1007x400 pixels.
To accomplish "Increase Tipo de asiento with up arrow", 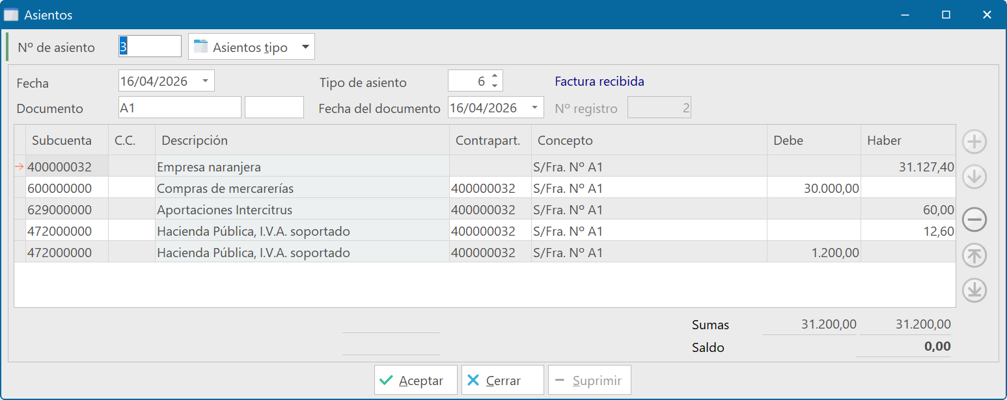I will (495, 77).
